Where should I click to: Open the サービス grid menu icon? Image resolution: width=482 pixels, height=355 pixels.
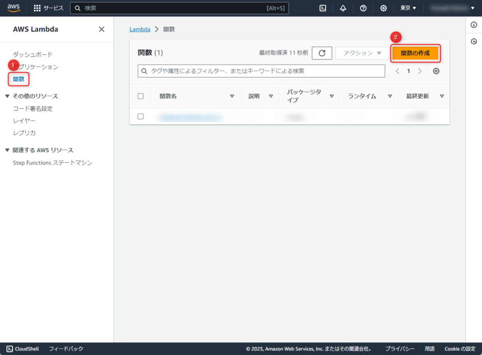point(37,8)
